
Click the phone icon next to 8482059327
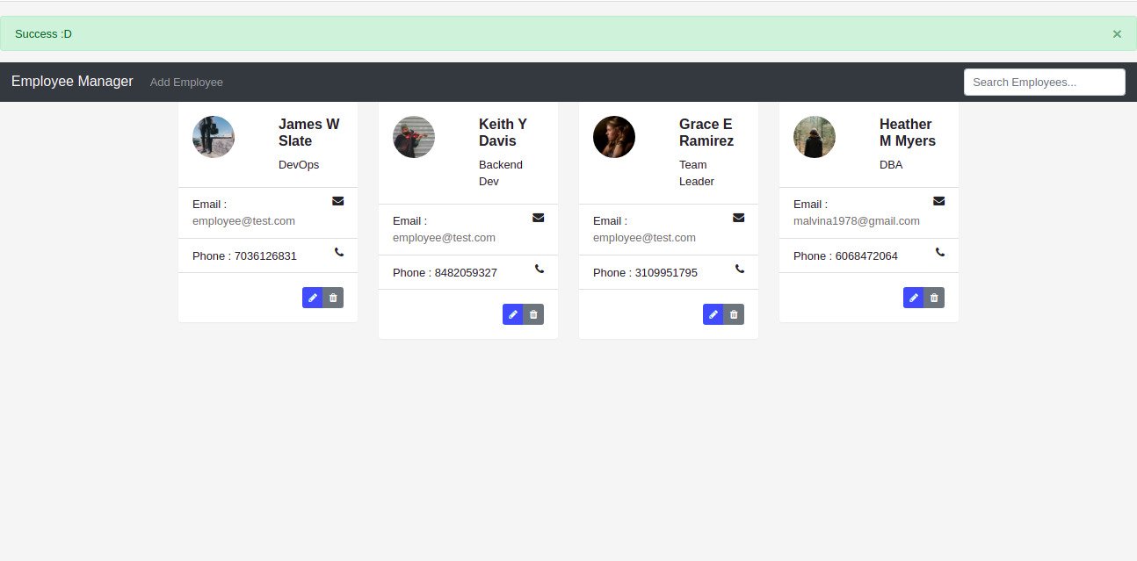[540, 269]
